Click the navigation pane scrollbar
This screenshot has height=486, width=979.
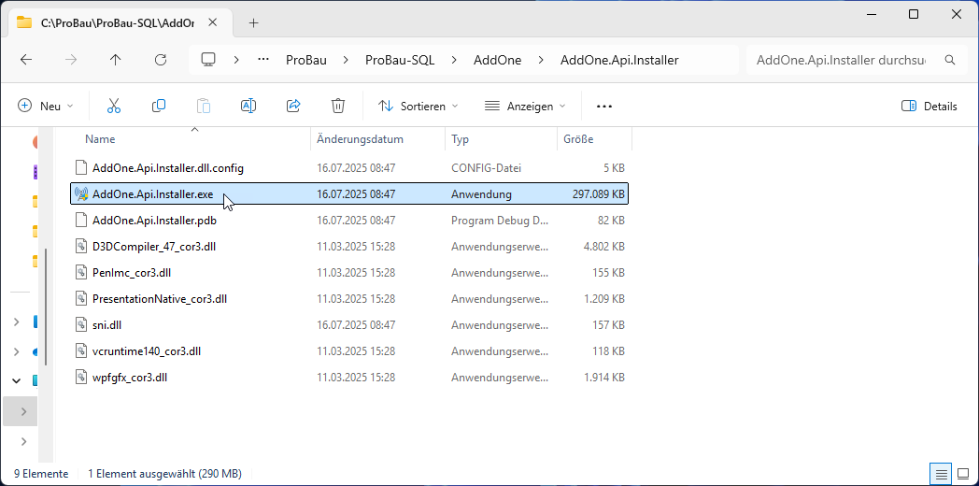point(45,307)
